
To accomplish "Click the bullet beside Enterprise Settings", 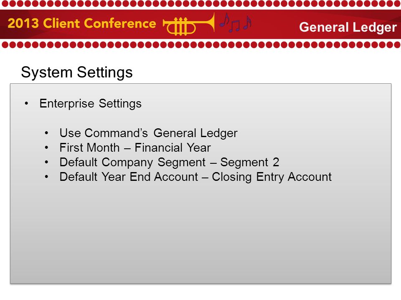I will click(x=27, y=104).
